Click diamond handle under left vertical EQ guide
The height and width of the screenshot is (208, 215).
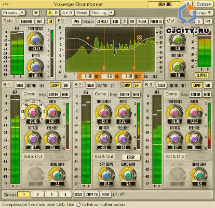coord(104,68)
